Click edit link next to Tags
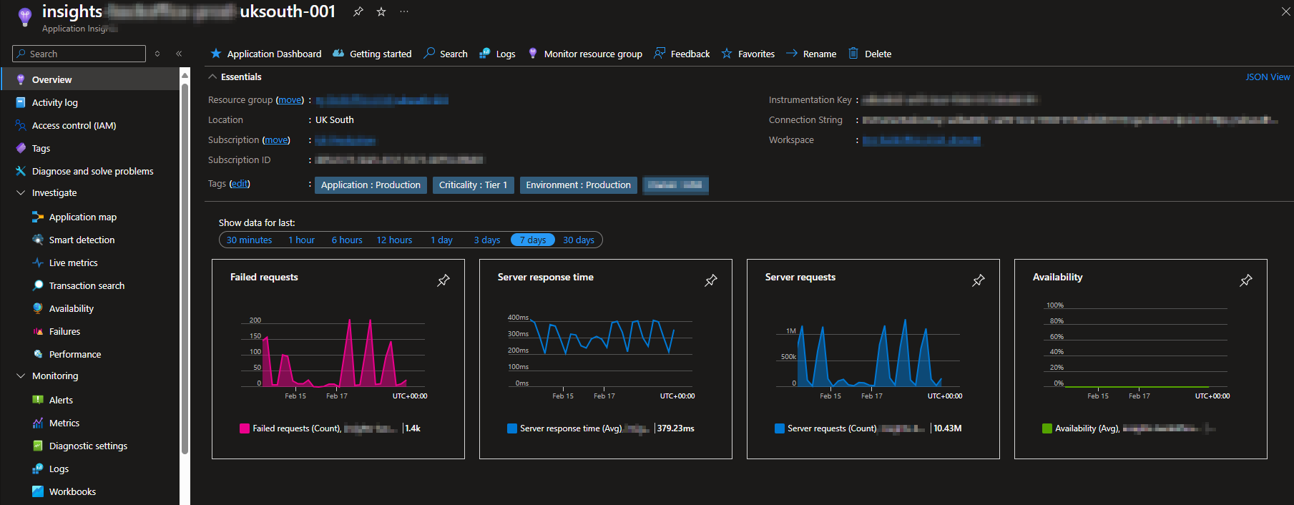The image size is (1294, 505). pyautogui.click(x=240, y=184)
